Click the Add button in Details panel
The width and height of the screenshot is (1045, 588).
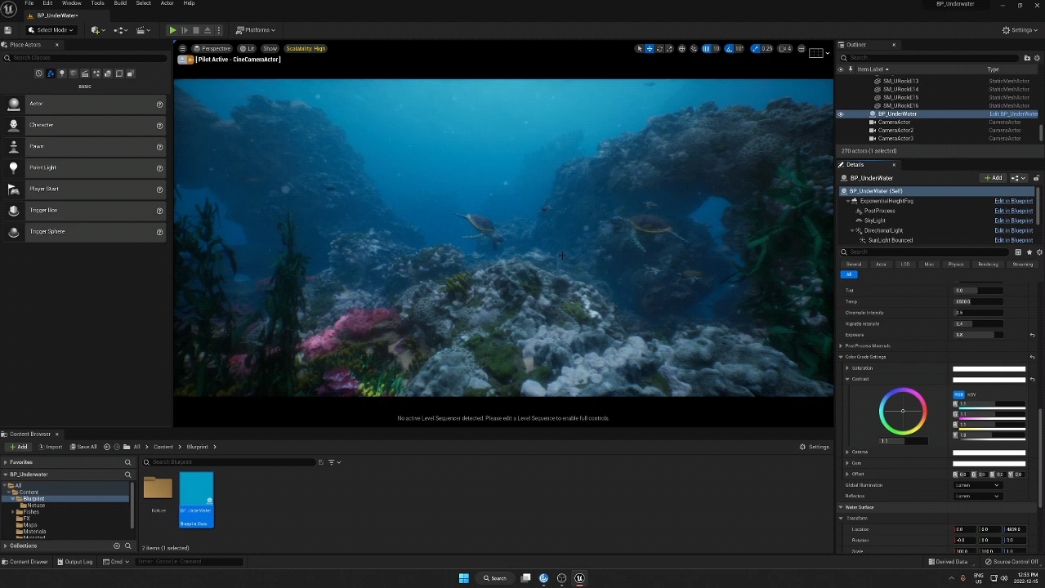[993, 178]
